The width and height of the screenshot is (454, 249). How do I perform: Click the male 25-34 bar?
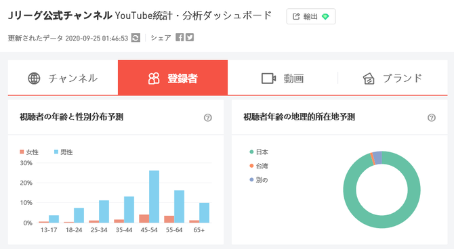click(x=104, y=211)
